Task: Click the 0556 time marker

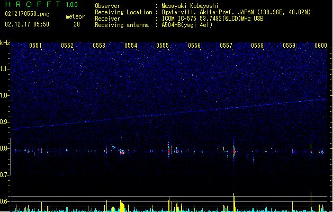Action: [x=194, y=46]
